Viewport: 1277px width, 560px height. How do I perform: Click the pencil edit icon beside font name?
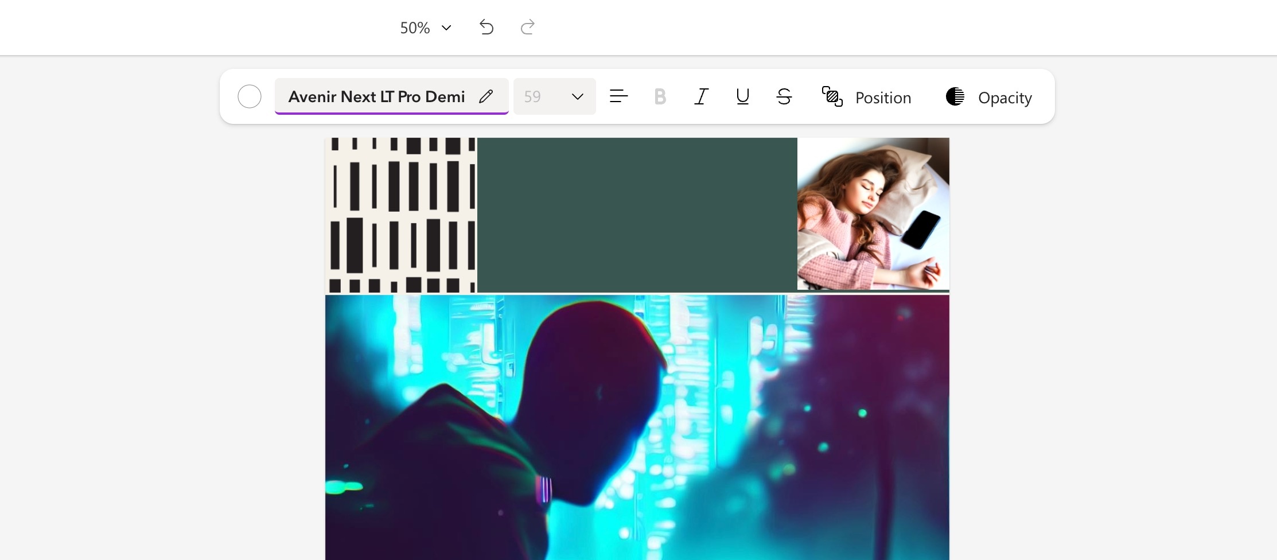pyautogui.click(x=486, y=96)
